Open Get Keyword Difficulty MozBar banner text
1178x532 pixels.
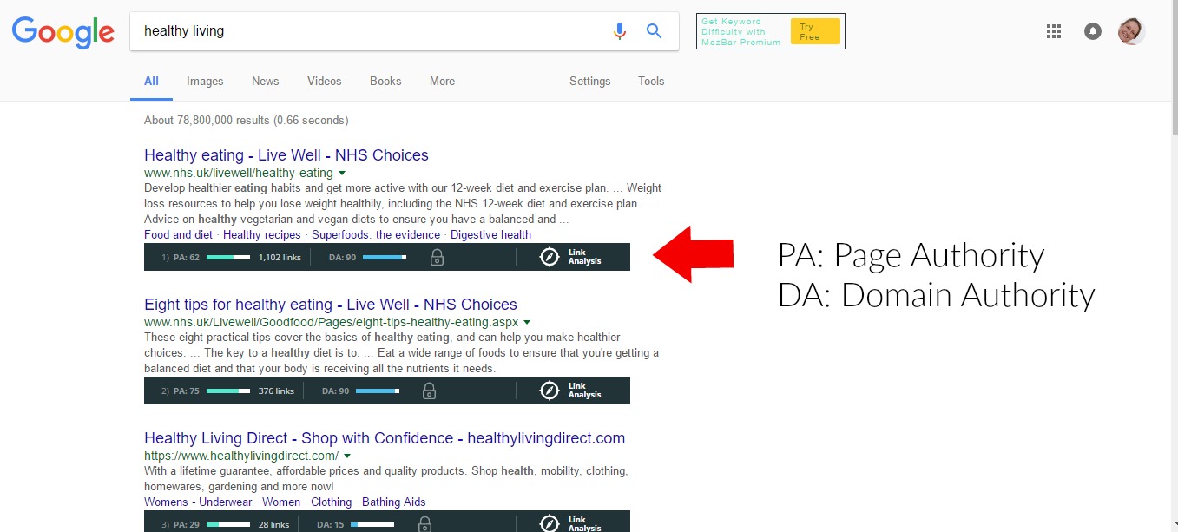740,32
